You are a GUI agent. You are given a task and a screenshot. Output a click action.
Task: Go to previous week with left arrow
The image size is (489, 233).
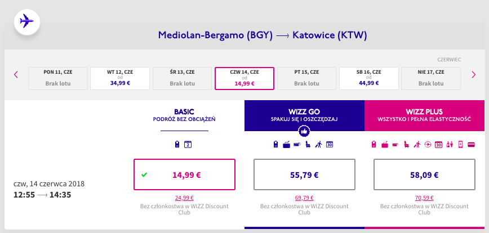16,74
